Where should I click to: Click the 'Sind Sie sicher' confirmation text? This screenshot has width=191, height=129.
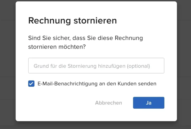tap(85, 38)
